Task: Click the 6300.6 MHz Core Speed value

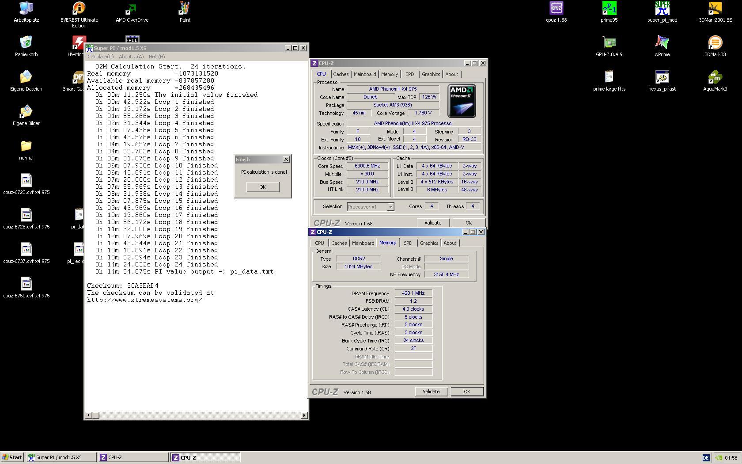Action: click(367, 166)
